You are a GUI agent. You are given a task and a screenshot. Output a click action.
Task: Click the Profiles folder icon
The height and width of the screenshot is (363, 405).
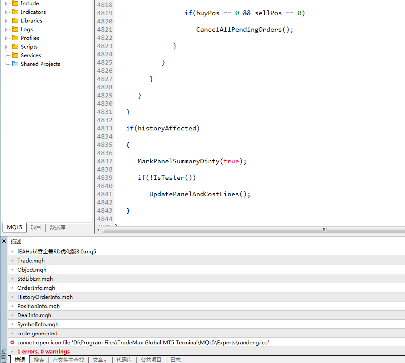pyautogui.click(x=15, y=38)
